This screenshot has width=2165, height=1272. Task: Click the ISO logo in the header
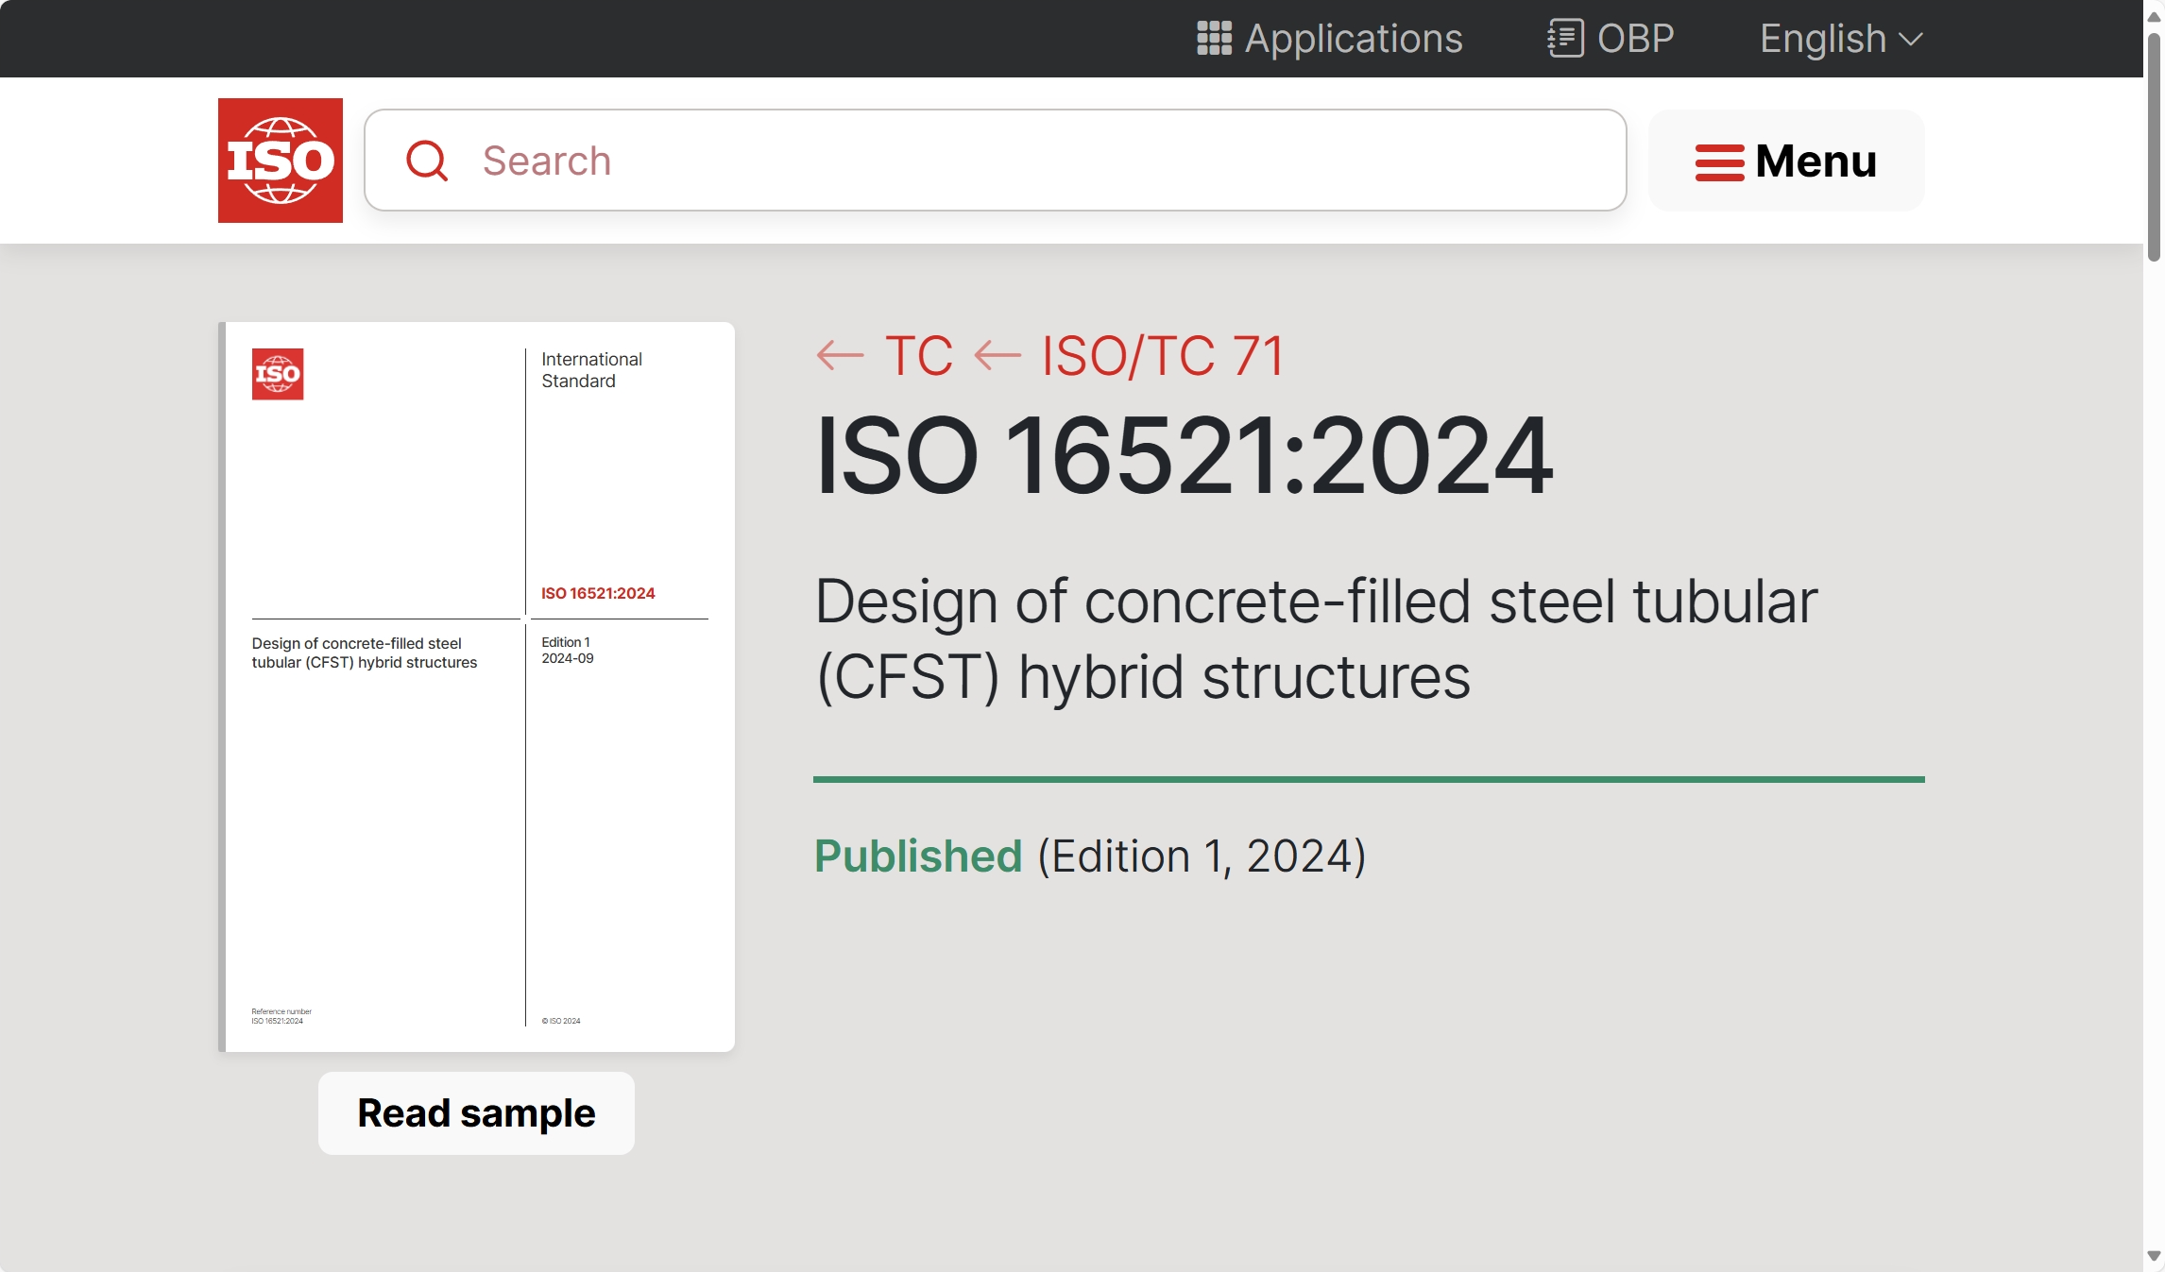click(x=280, y=161)
